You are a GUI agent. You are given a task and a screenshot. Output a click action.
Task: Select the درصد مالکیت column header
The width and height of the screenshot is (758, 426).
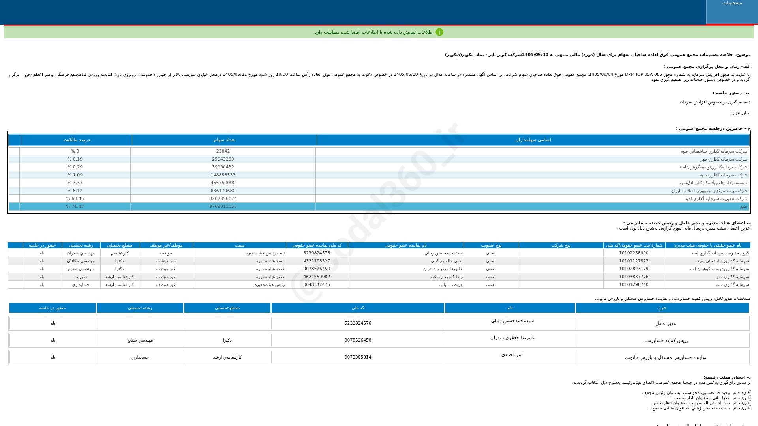click(x=76, y=140)
